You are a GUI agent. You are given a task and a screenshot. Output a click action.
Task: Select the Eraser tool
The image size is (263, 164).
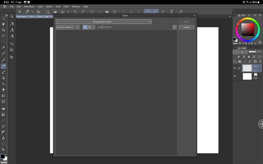point(3,90)
